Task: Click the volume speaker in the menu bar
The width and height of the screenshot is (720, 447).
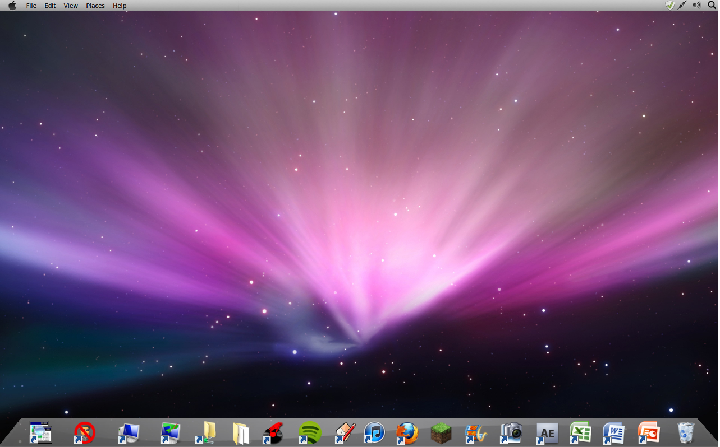Action: [x=696, y=5]
